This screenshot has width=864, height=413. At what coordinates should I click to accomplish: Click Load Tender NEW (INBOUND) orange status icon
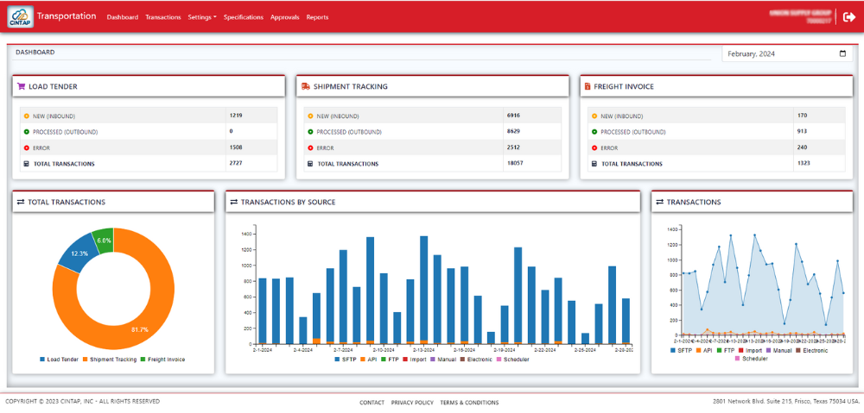[27, 116]
